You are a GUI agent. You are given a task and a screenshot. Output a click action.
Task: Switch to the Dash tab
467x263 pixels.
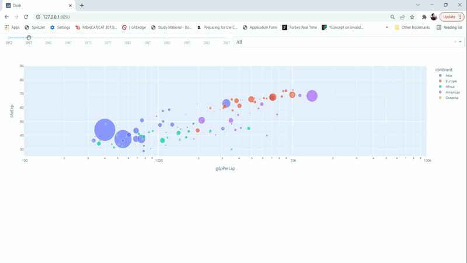coord(35,5)
